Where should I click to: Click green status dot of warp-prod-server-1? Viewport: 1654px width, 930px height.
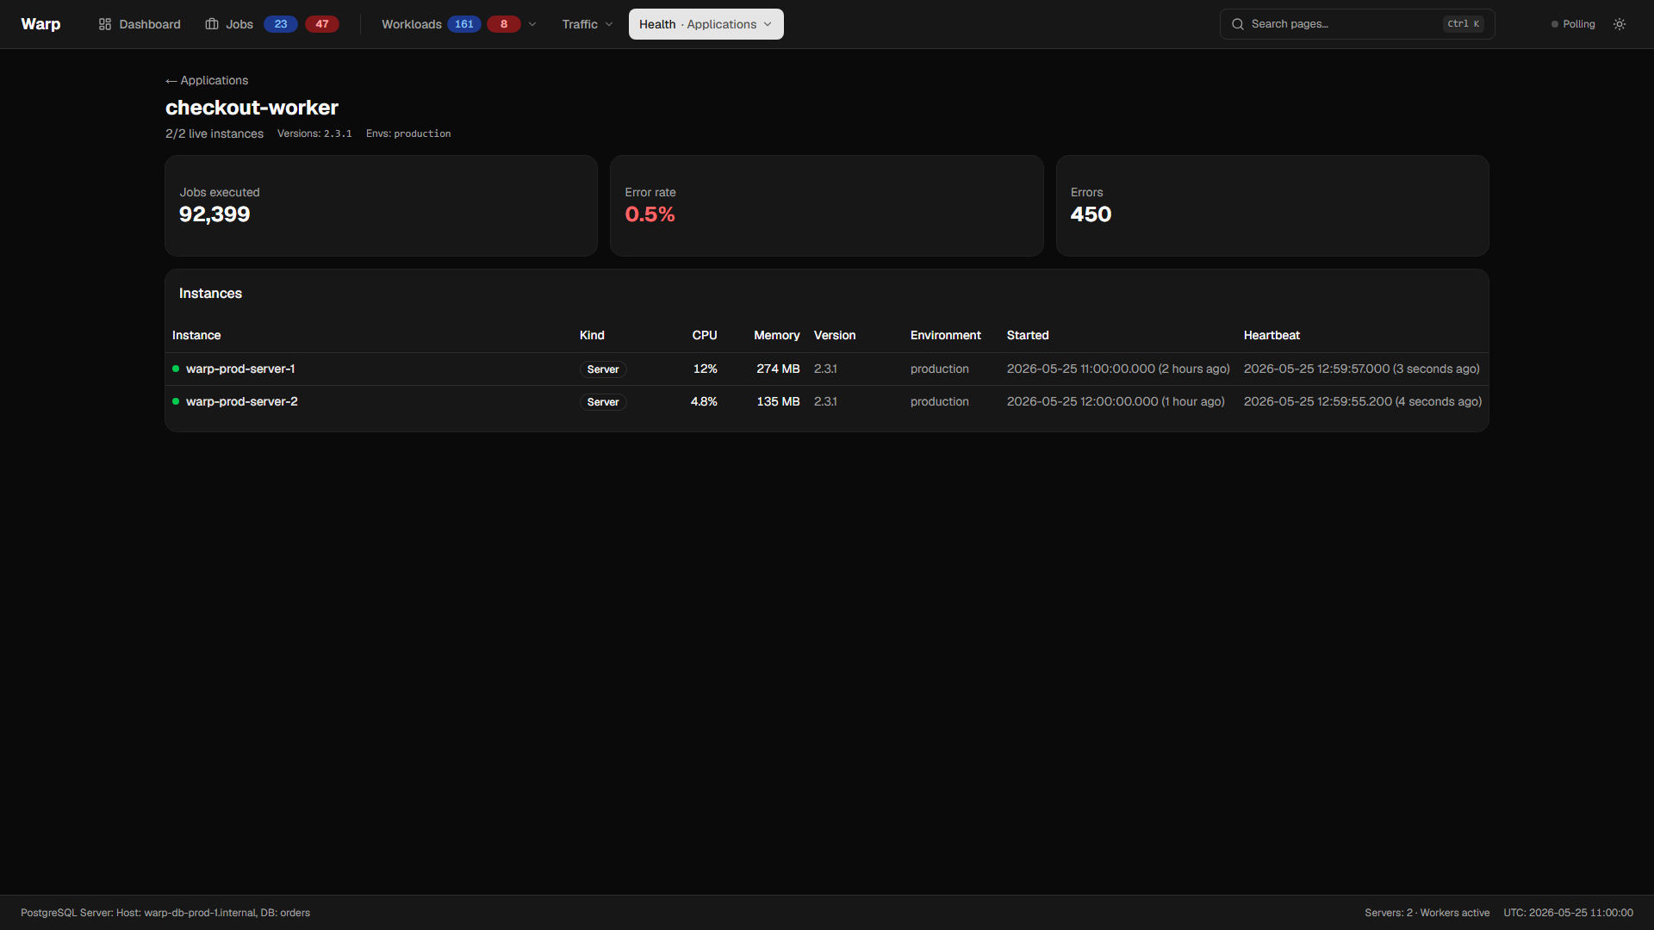(x=176, y=369)
